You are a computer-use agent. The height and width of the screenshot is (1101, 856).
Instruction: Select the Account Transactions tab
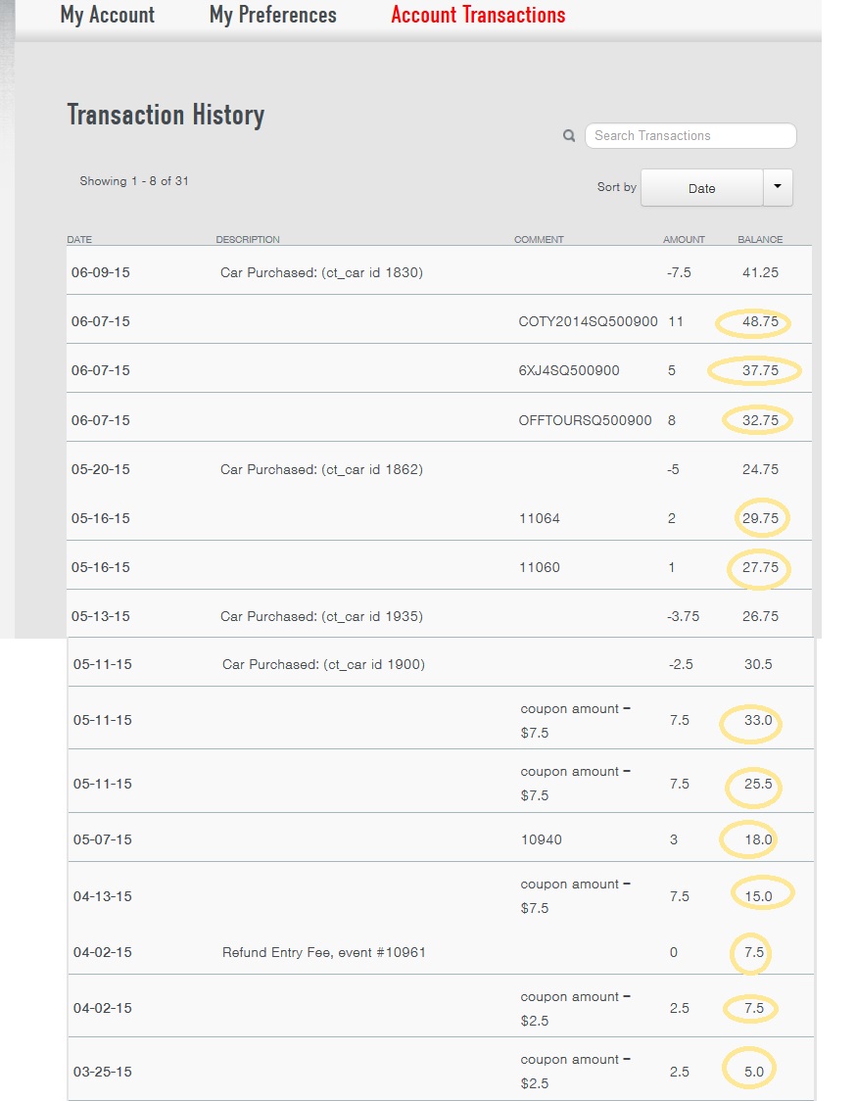tap(478, 16)
